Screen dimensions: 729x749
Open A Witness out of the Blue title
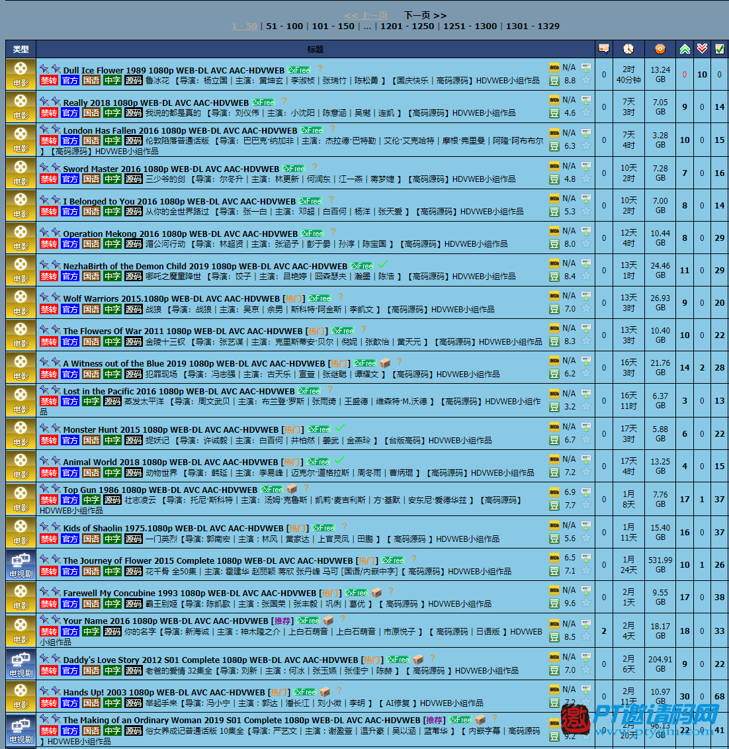pos(194,363)
